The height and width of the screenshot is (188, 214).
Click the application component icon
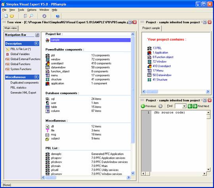tap(48, 84)
